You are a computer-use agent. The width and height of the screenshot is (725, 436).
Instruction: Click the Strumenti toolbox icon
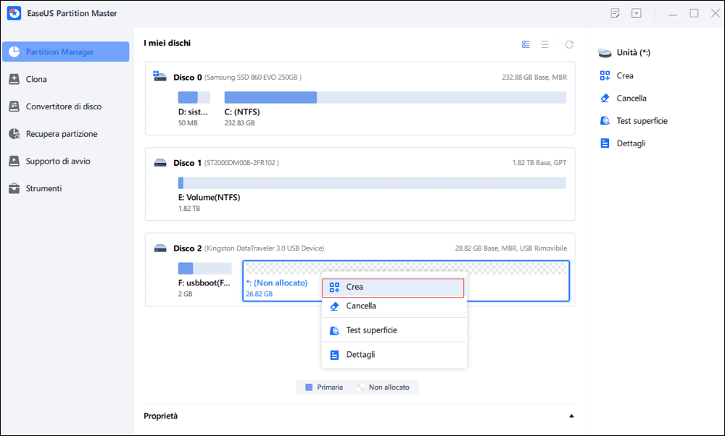tap(14, 188)
